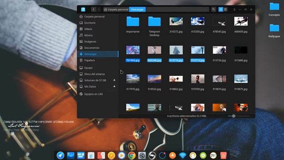Select the 918862.jpg thumbnail
This screenshot has width=284, height=160.
point(176,79)
